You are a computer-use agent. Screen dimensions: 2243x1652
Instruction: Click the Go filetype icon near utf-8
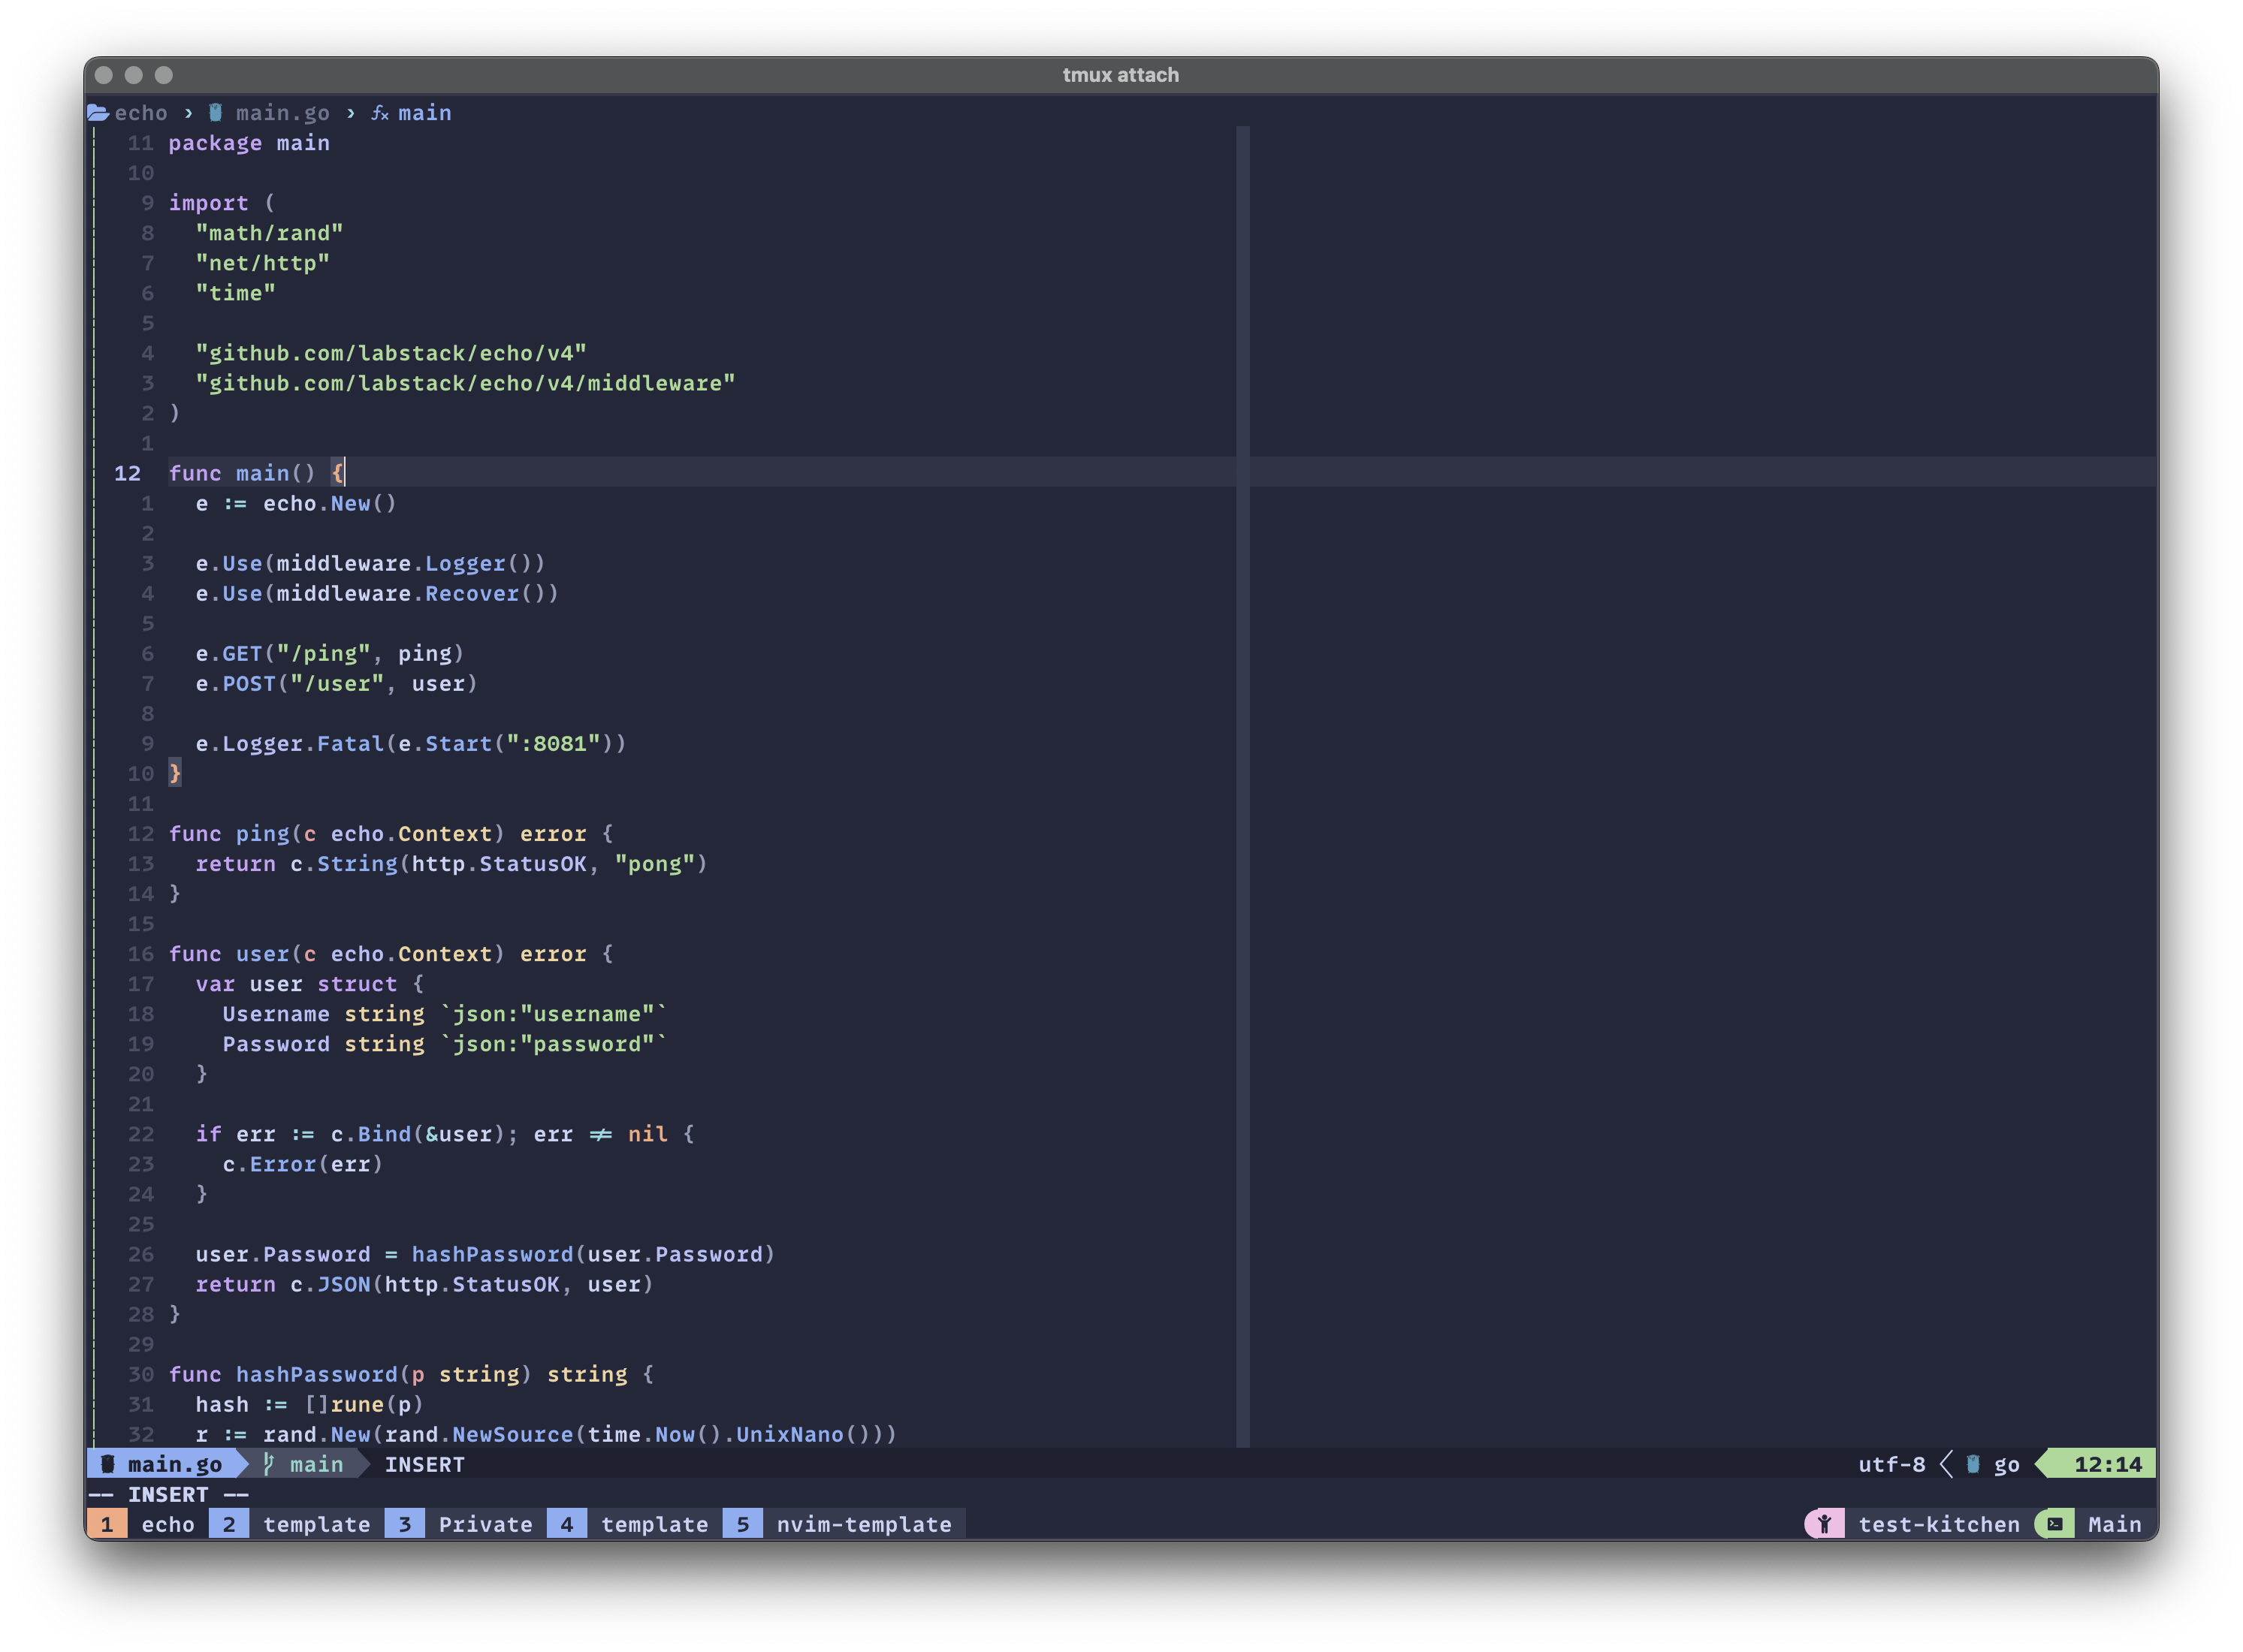[1973, 1464]
